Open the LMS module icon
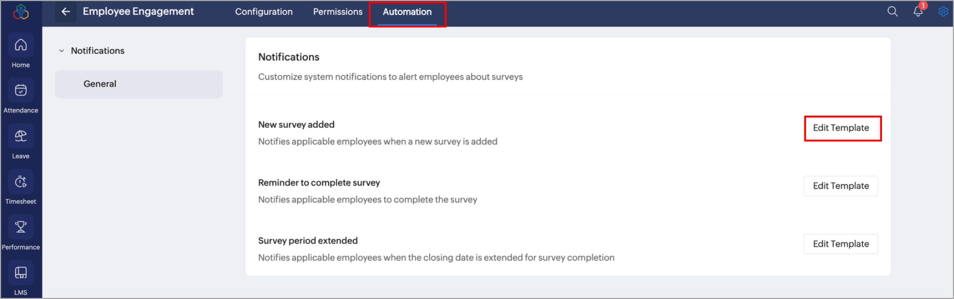Screen dimensions: 954x299 coord(21,273)
